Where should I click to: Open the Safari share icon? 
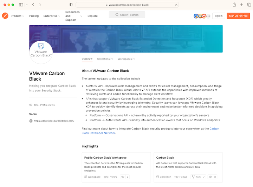[234, 5]
